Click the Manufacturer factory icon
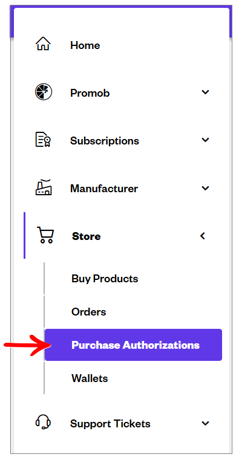Image resolution: width=236 pixels, height=460 pixels. [x=44, y=187]
